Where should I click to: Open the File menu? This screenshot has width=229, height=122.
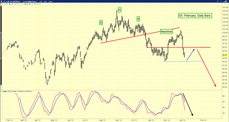click(x=41, y=1)
